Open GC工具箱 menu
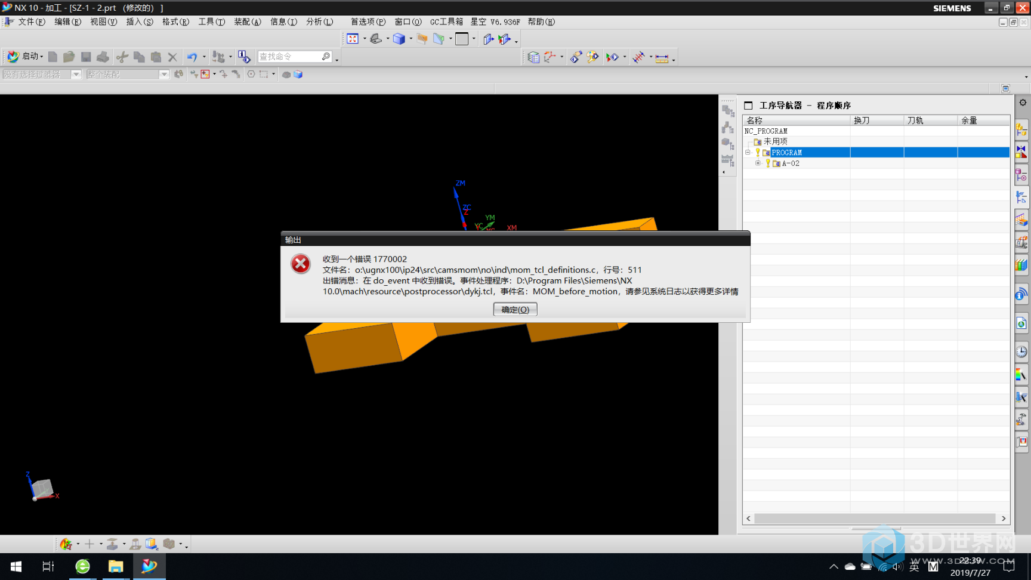 pyautogui.click(x=446, y=22)
